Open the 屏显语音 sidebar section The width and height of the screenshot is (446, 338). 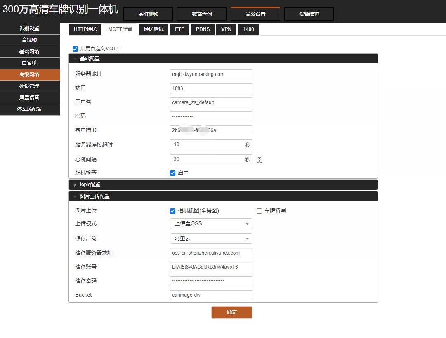click(x=30, y=98)
